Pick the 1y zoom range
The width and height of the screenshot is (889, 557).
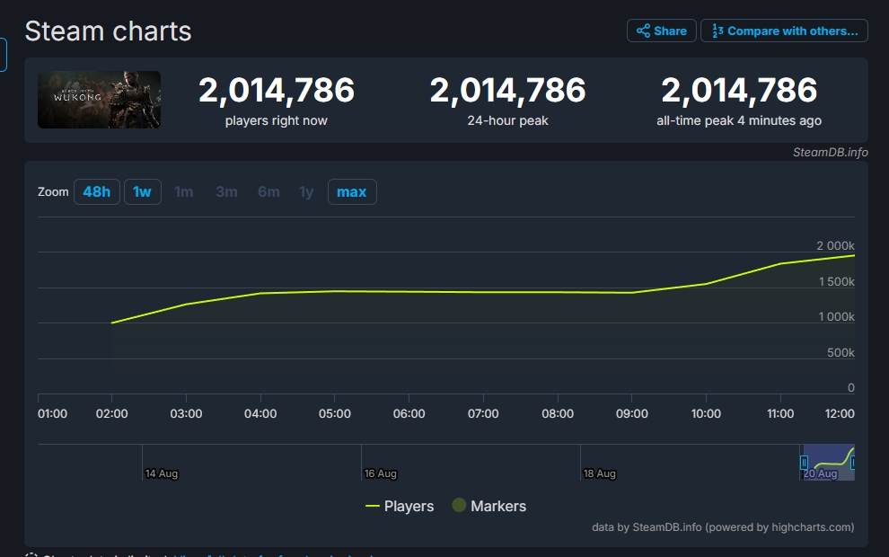tap(306, 192)
